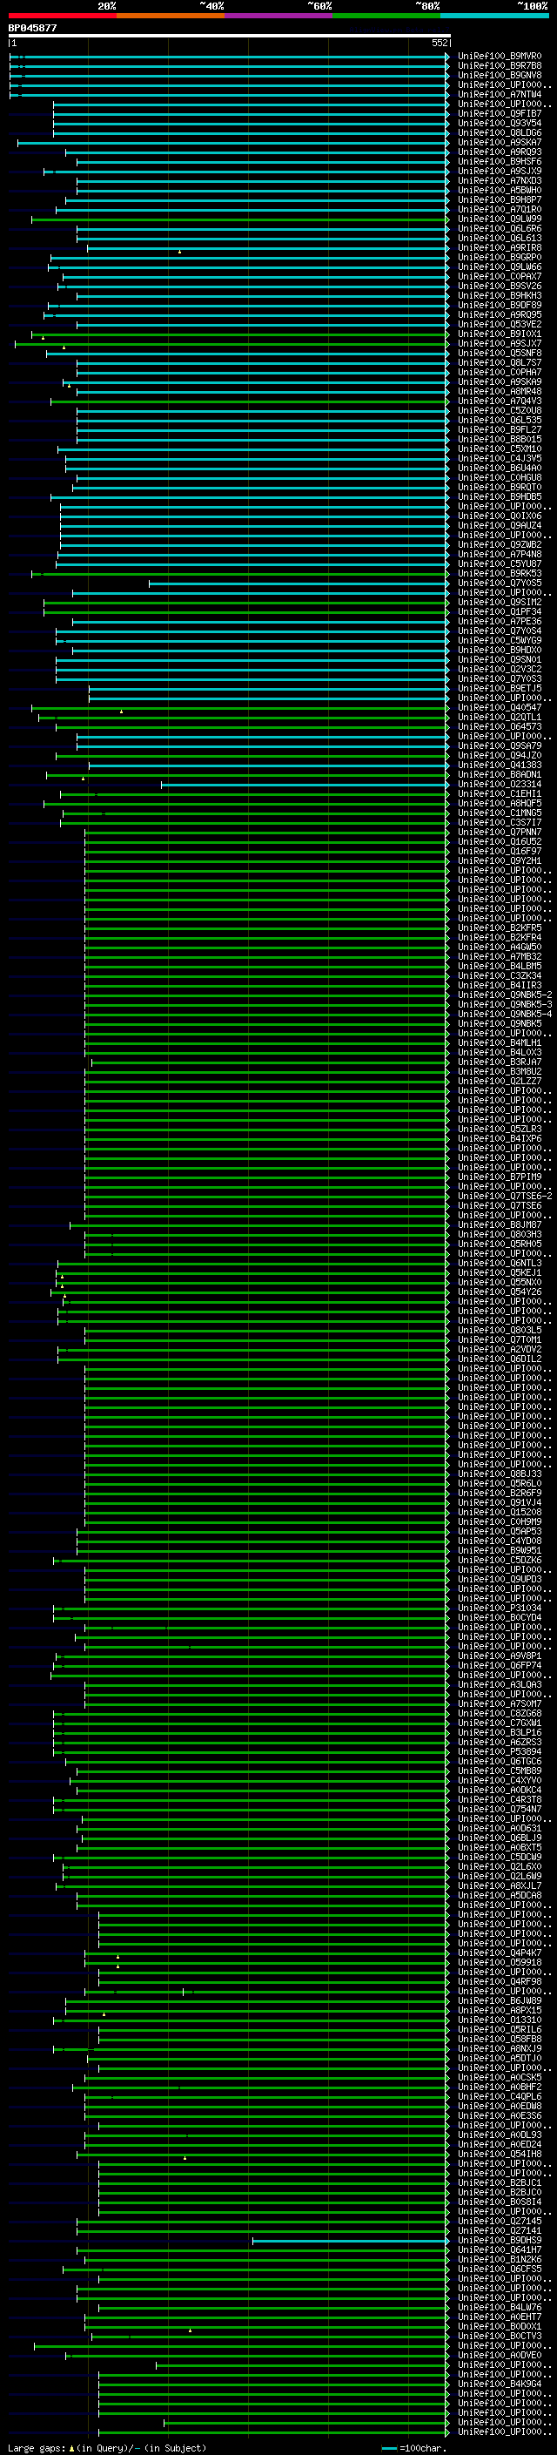Select hit label UniRef100_Q9LW99
This screenshot has height=2455, width=557.
[500, 219]
